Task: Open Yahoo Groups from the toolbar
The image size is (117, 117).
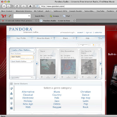Action: 54,16
